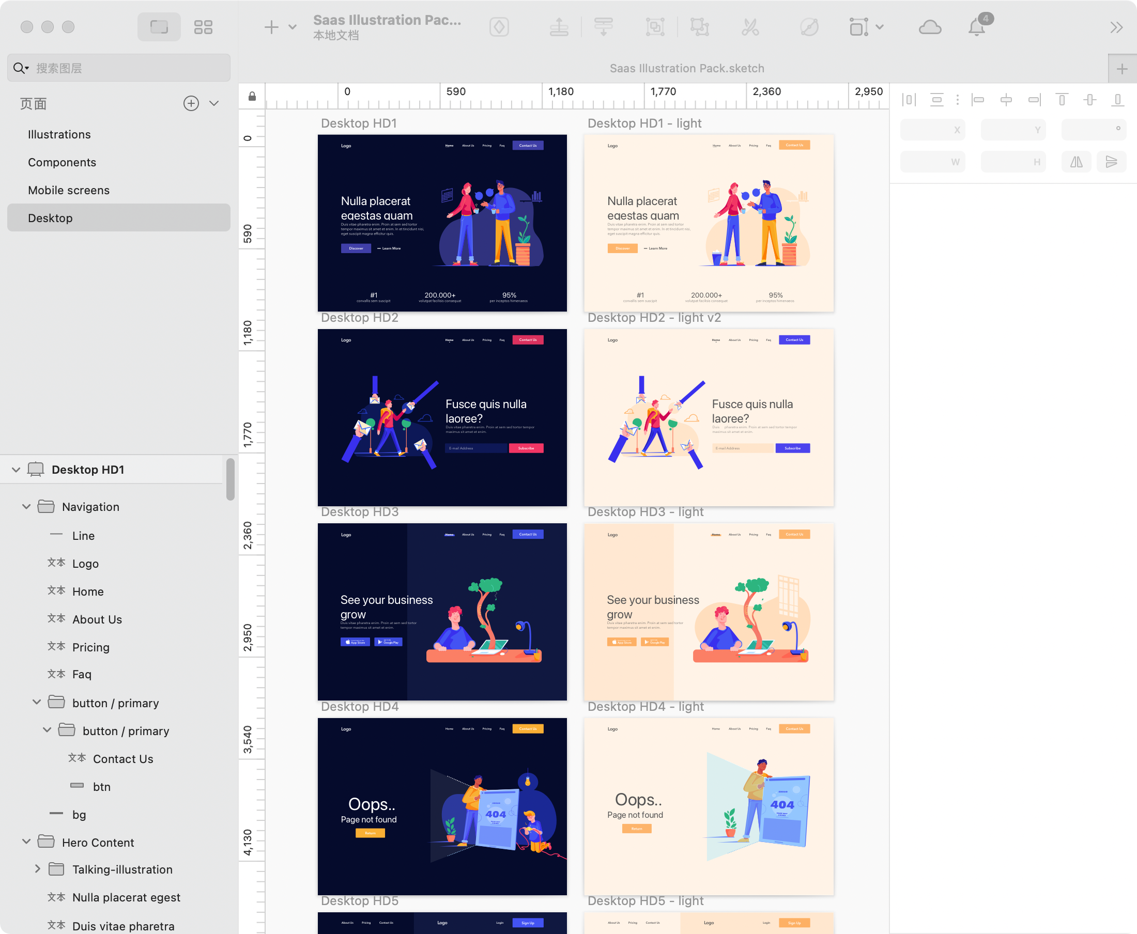Open the Mobile screens page

(69, 190)
